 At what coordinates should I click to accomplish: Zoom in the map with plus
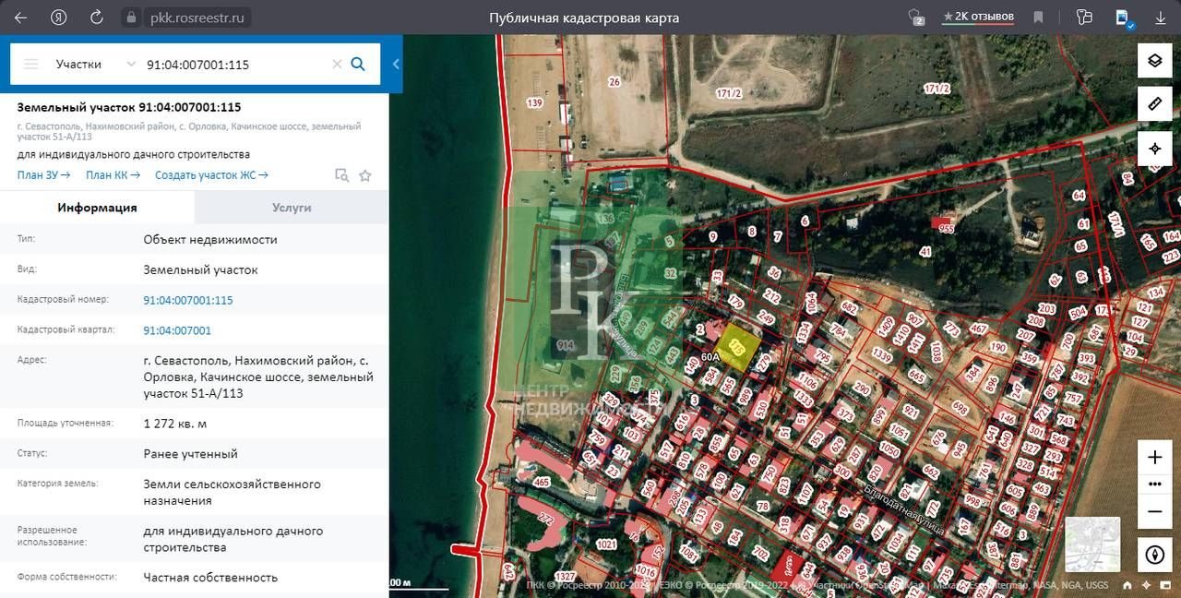pyautogui.click(x=1154, y=457)
